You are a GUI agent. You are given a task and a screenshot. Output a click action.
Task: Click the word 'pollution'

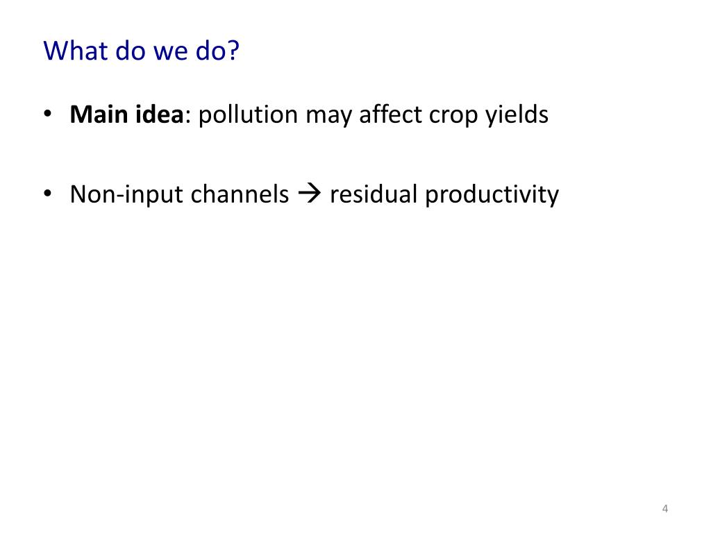(x=248, y=115)
